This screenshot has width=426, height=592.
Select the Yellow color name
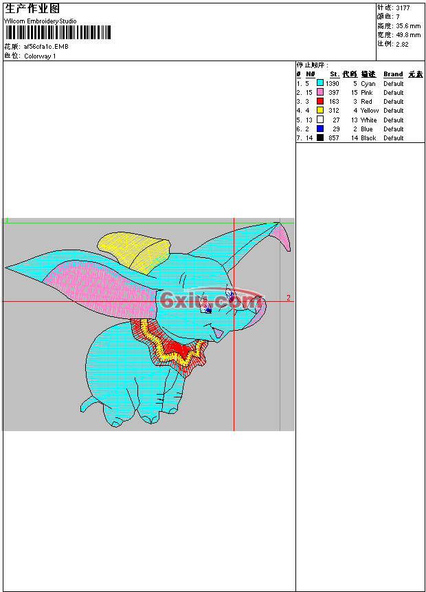[x=370, y=111]
